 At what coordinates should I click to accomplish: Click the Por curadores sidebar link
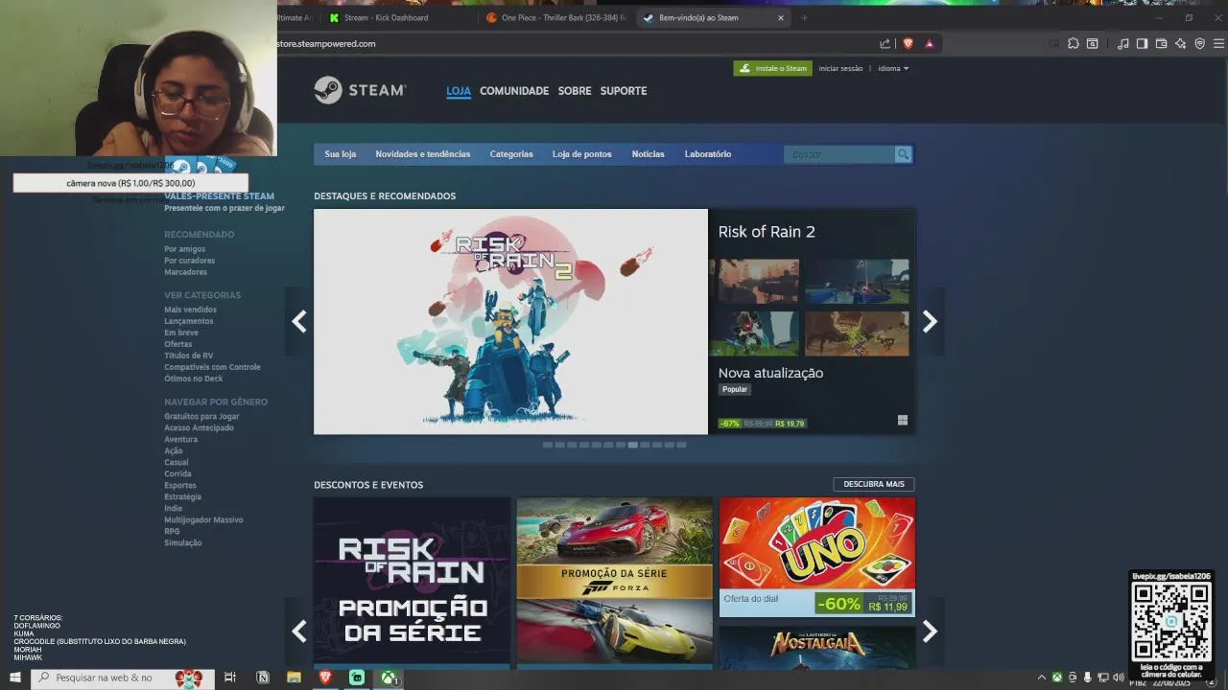189,261
